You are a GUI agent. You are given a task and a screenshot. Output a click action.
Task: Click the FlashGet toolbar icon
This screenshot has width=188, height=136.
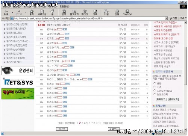coord(127,12)
